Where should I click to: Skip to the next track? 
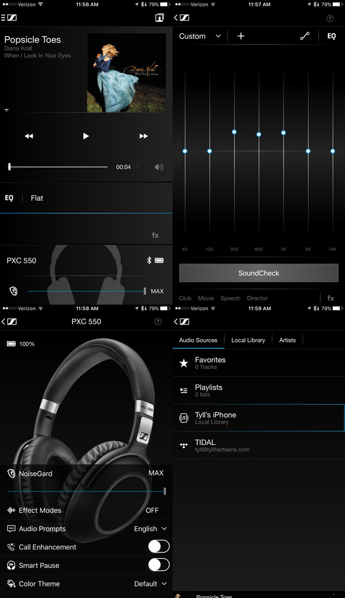(x=144, y=136)
